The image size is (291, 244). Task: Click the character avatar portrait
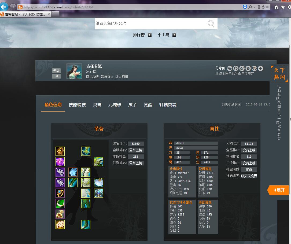(x=74, y=71)
